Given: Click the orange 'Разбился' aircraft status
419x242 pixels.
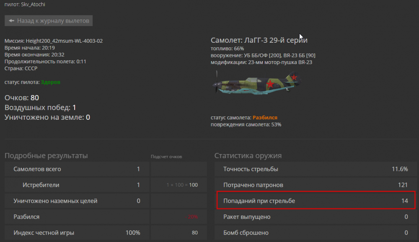Looking at the screenshot, I should 265,118.
